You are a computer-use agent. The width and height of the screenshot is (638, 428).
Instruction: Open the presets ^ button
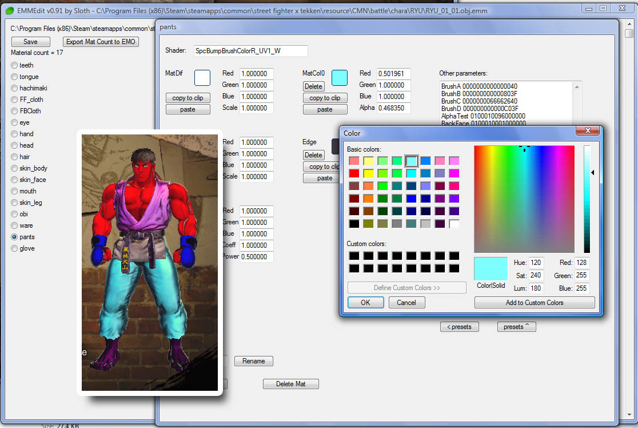click(x=516, y=327)
